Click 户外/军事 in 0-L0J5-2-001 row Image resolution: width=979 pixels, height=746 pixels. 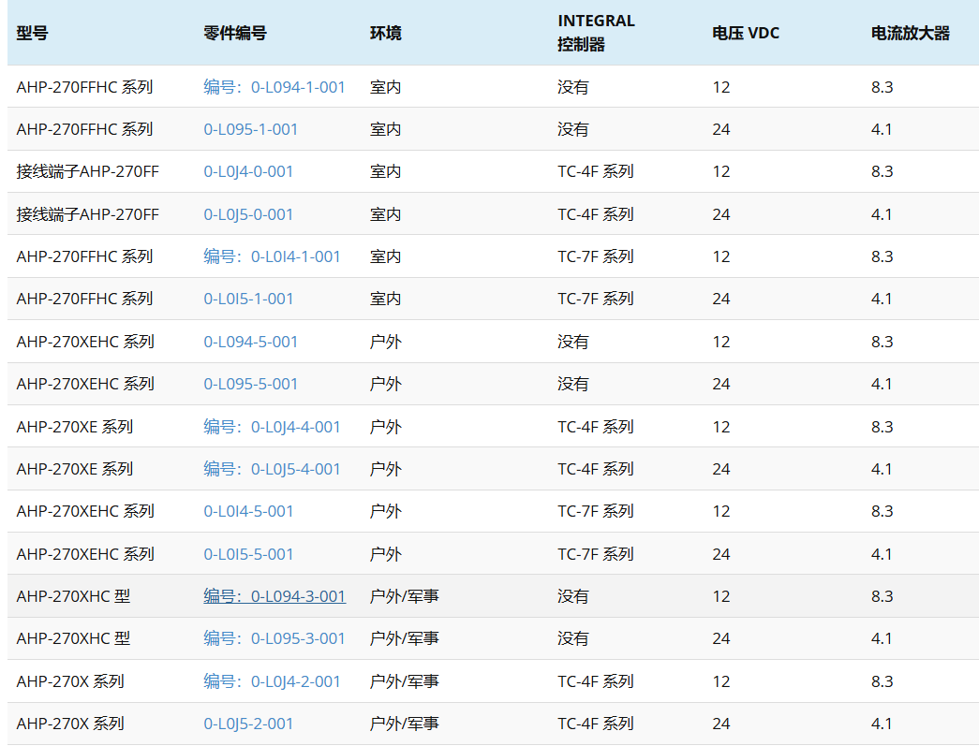pyautogui.click(x=404, y=724)
